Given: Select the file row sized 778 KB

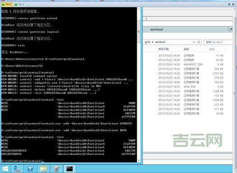Looking at the screenshot, I should [x=184, y=78].
